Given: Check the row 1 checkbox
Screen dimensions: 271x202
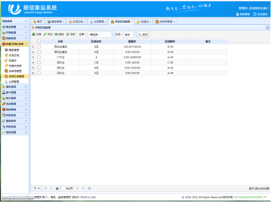Looking at the screenshot, I should point(39,46).
